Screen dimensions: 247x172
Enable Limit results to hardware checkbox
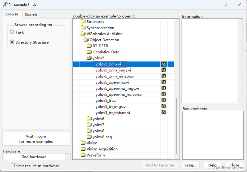click(x=13, y=165)
